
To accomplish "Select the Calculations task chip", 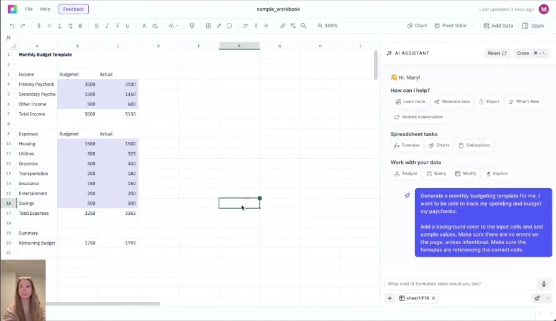I will (474, 145).
